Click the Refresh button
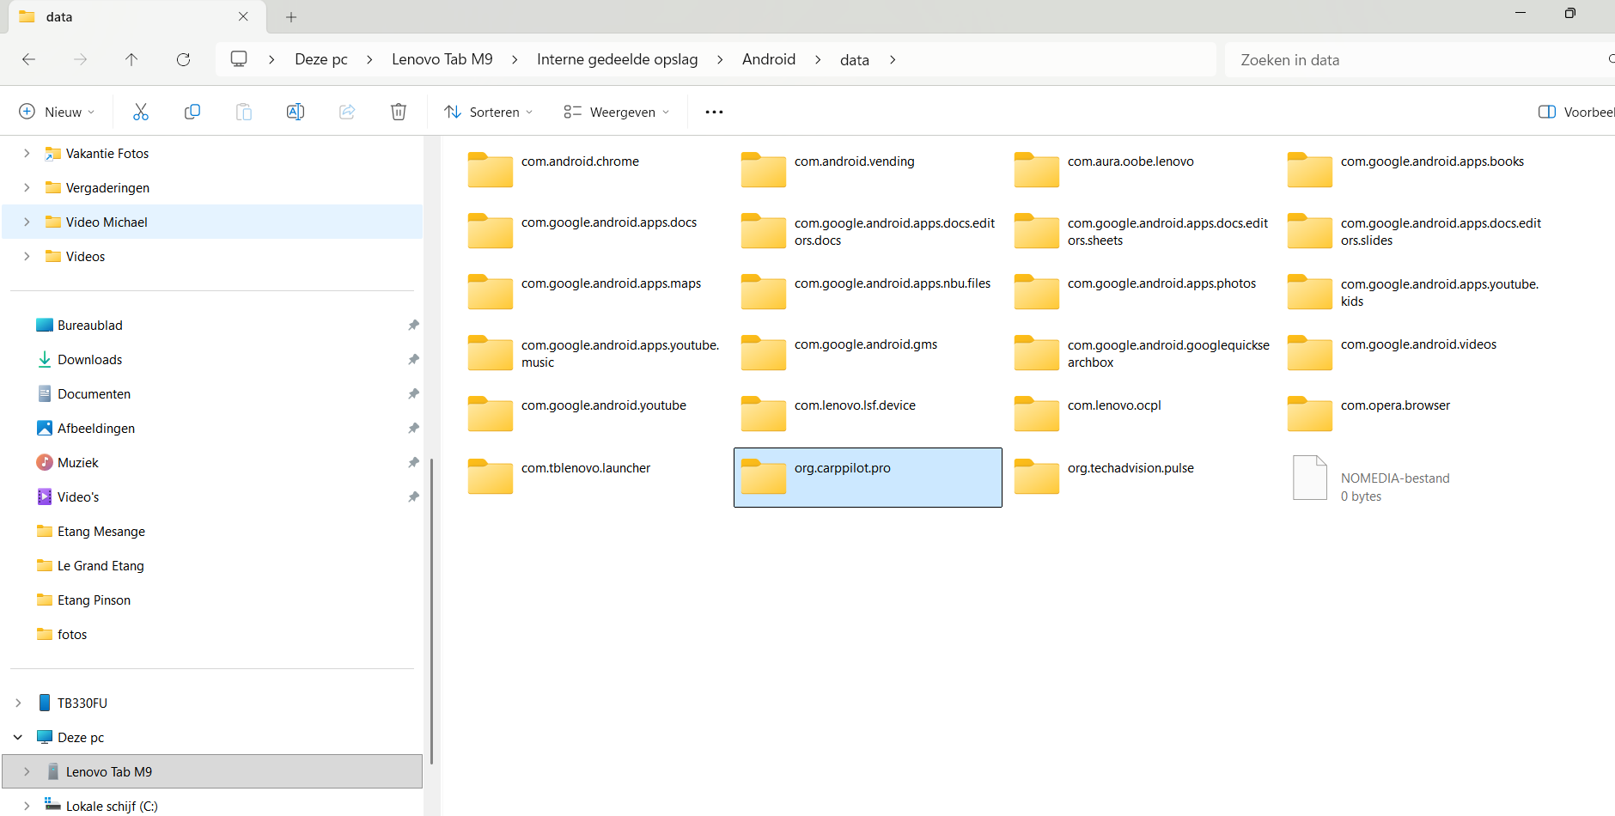The image size is (1615, 816). tap(183, 59)
